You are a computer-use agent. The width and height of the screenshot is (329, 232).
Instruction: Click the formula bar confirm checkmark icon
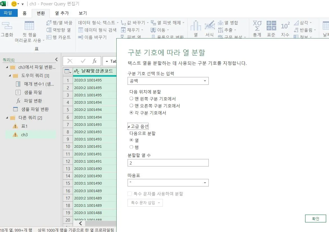(83, 61)
